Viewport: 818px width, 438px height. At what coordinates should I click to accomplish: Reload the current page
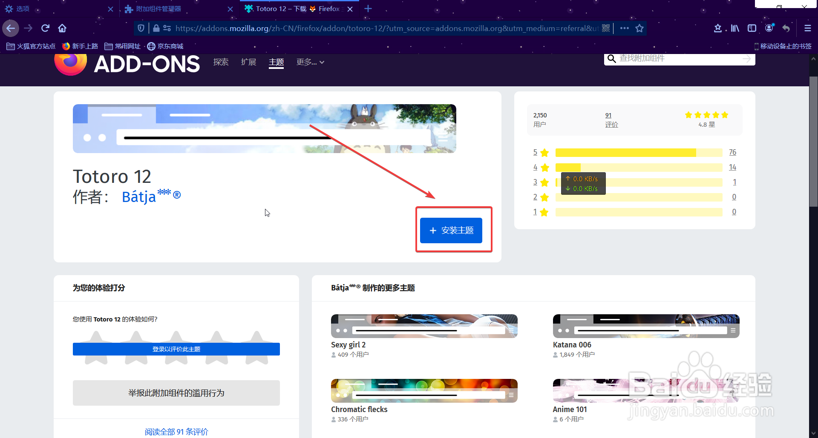(x=46, y=28)
